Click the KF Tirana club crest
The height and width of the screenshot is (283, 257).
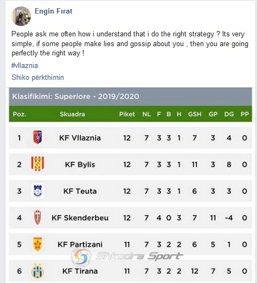click(x=37, y=271)
